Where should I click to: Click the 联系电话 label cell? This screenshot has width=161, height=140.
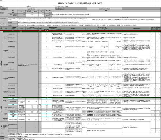tap(28, 6)
